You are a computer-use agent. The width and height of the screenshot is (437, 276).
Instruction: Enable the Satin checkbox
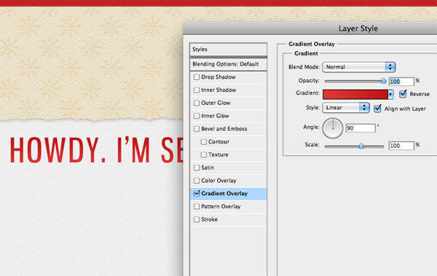tap(197, 167)
